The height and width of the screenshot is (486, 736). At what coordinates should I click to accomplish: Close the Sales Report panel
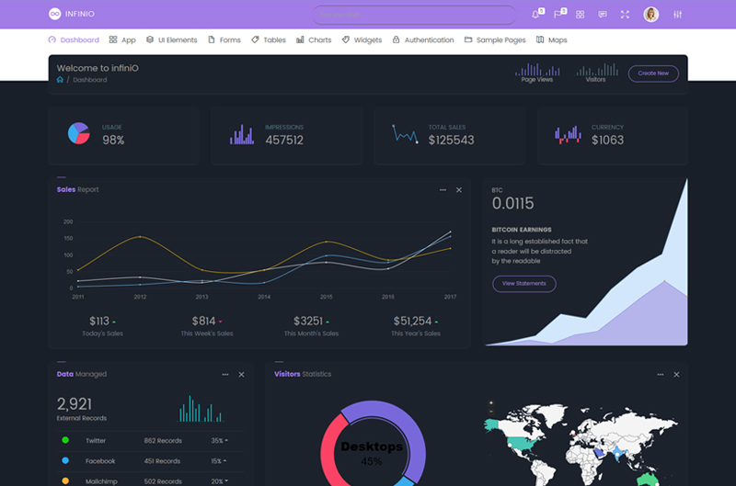tap(459, 190)
